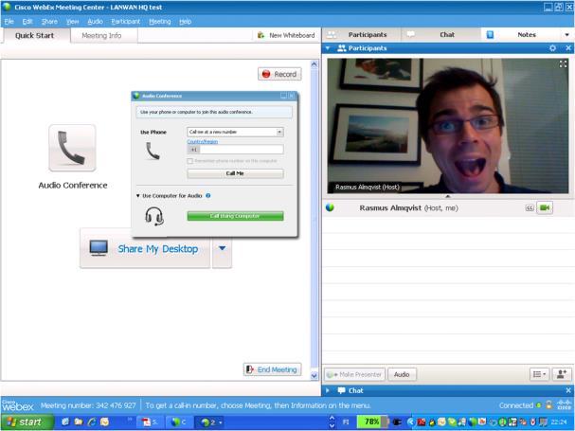This screenshot has width=575, height=431.
Task: Click the folder icon in quick launch
Action: (x=79, y=422)
